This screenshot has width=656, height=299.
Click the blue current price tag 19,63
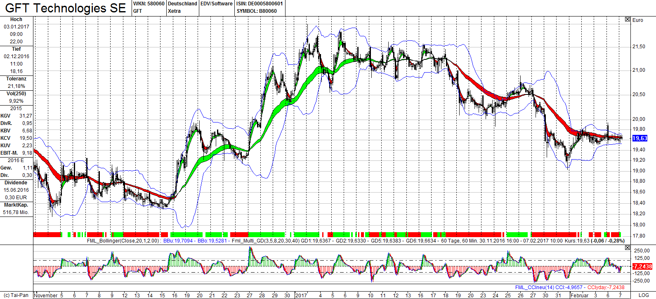click(640, 138)
